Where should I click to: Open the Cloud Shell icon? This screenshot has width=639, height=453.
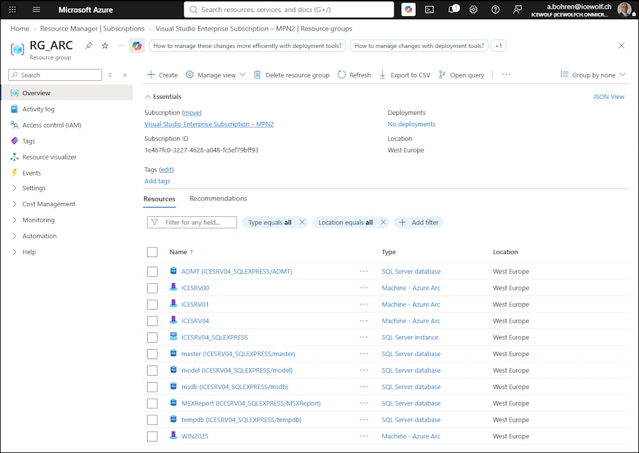tap(429, 10)
